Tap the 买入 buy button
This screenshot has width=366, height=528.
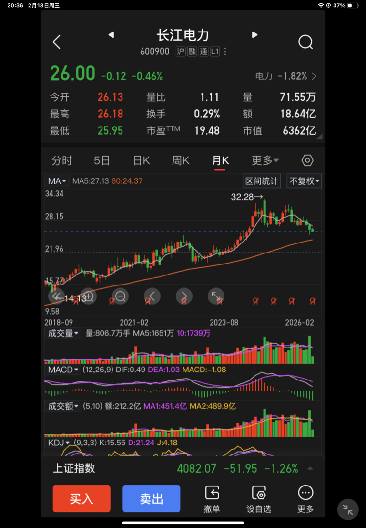[81, 499]
